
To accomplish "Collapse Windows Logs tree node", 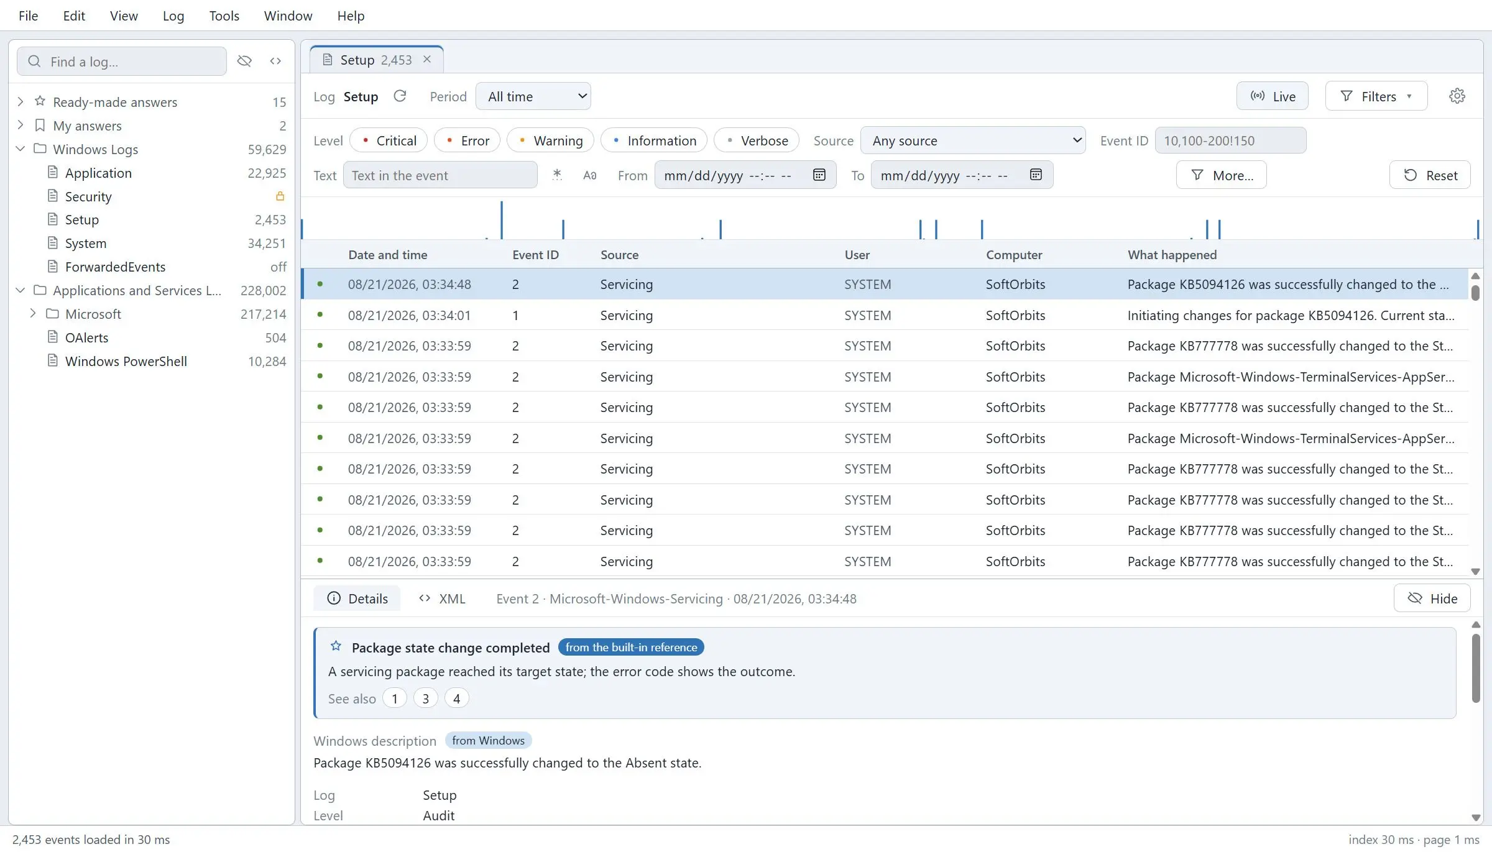I will [x=21, y=149].
